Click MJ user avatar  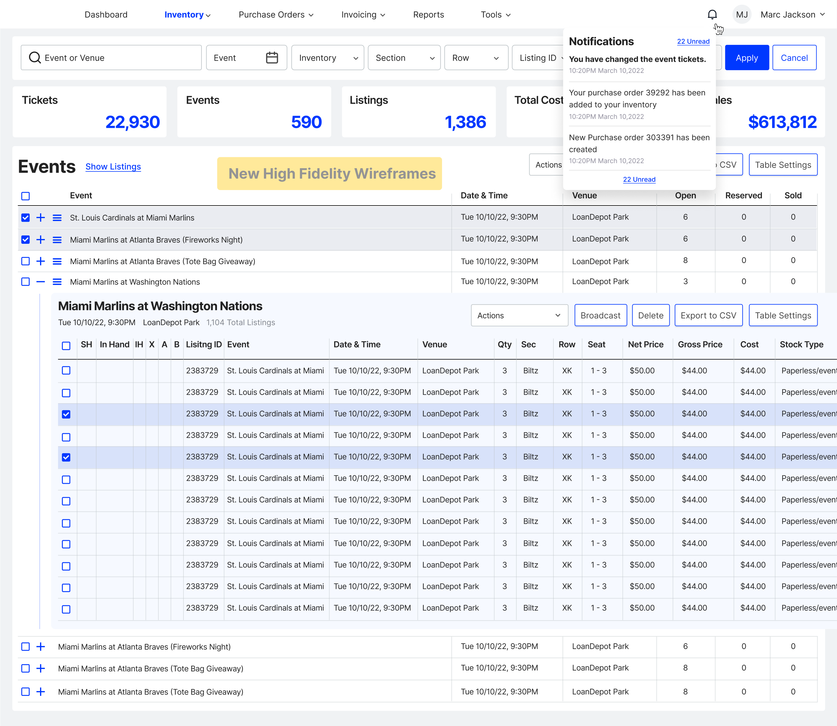click(x=741, y=15)
